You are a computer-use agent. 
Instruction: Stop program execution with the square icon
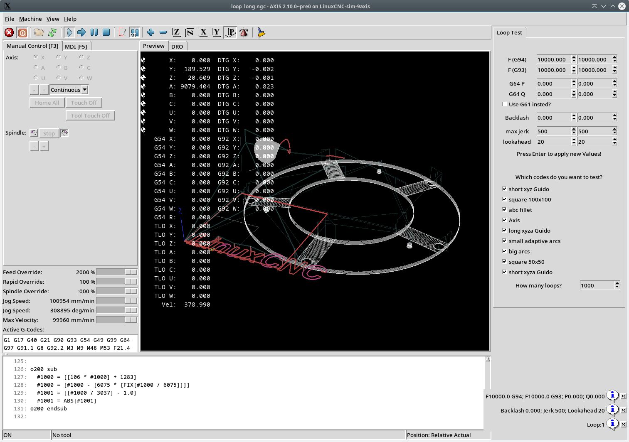pyautogui.click(x=106, y=32)
